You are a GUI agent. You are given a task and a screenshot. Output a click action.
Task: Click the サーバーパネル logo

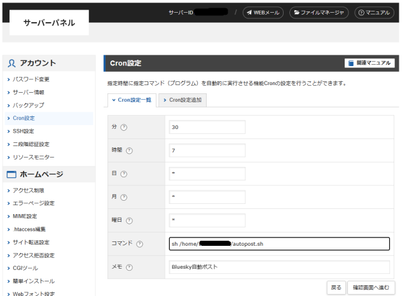click(x=49, y=23)
